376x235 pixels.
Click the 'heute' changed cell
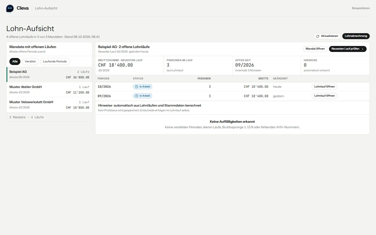click(x=277, y=87)
